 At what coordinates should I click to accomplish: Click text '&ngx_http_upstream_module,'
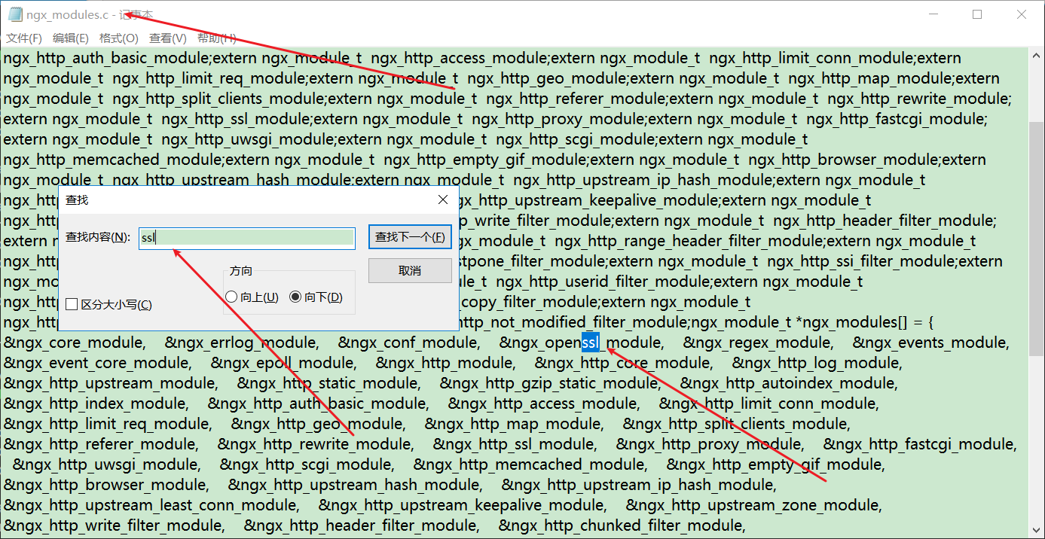click(111, 384)
